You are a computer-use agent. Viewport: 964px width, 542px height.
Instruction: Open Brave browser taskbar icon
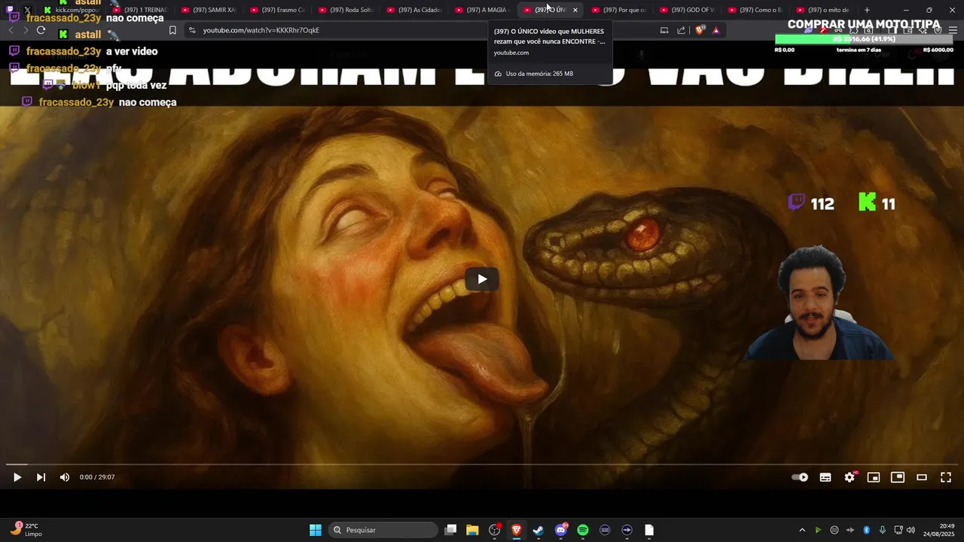517,530
